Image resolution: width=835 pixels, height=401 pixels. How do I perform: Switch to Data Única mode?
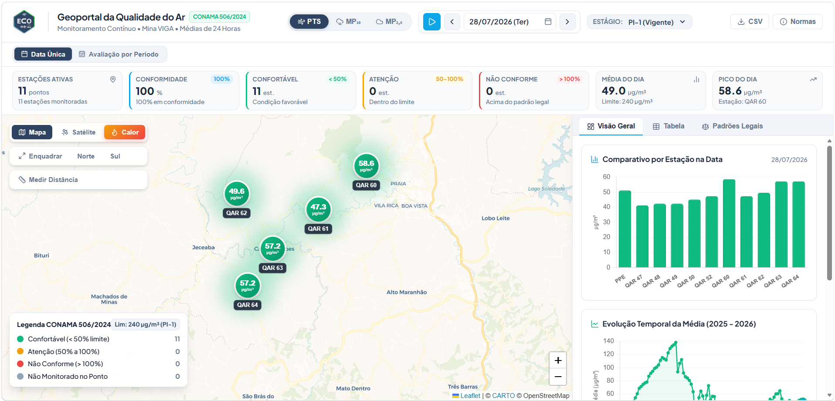coord(43,54)
